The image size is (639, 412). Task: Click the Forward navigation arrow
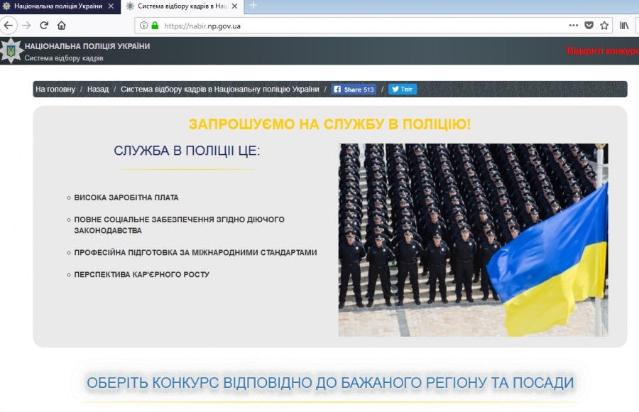pyautogui.click(x=26, y=25)
